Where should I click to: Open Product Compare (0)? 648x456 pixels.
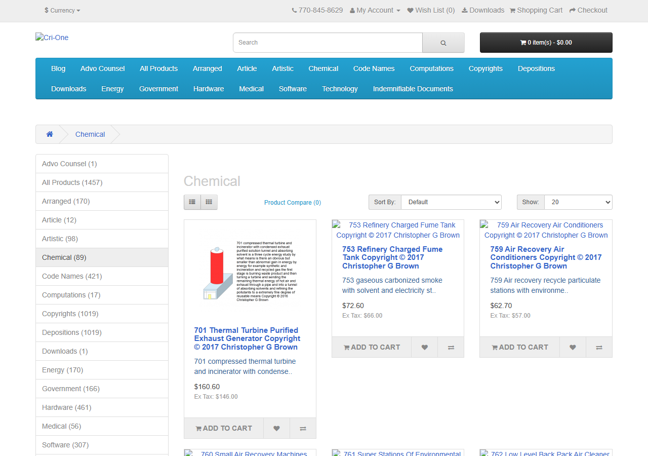pyautogui.click(x=293, y=203)
